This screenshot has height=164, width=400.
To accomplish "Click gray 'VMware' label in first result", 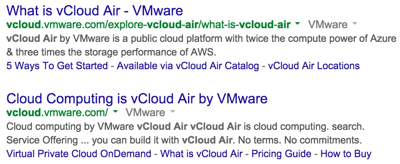I will click(328, 24).
